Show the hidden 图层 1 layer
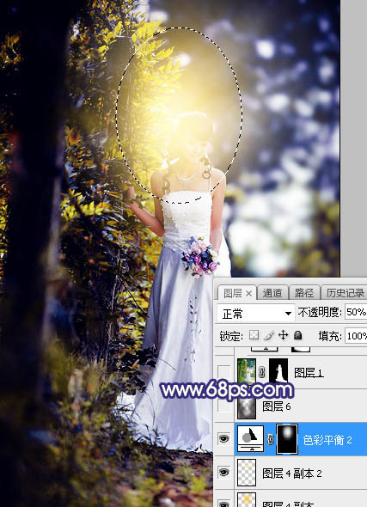This screenshot has height=507, width=367. pos(224,372)
